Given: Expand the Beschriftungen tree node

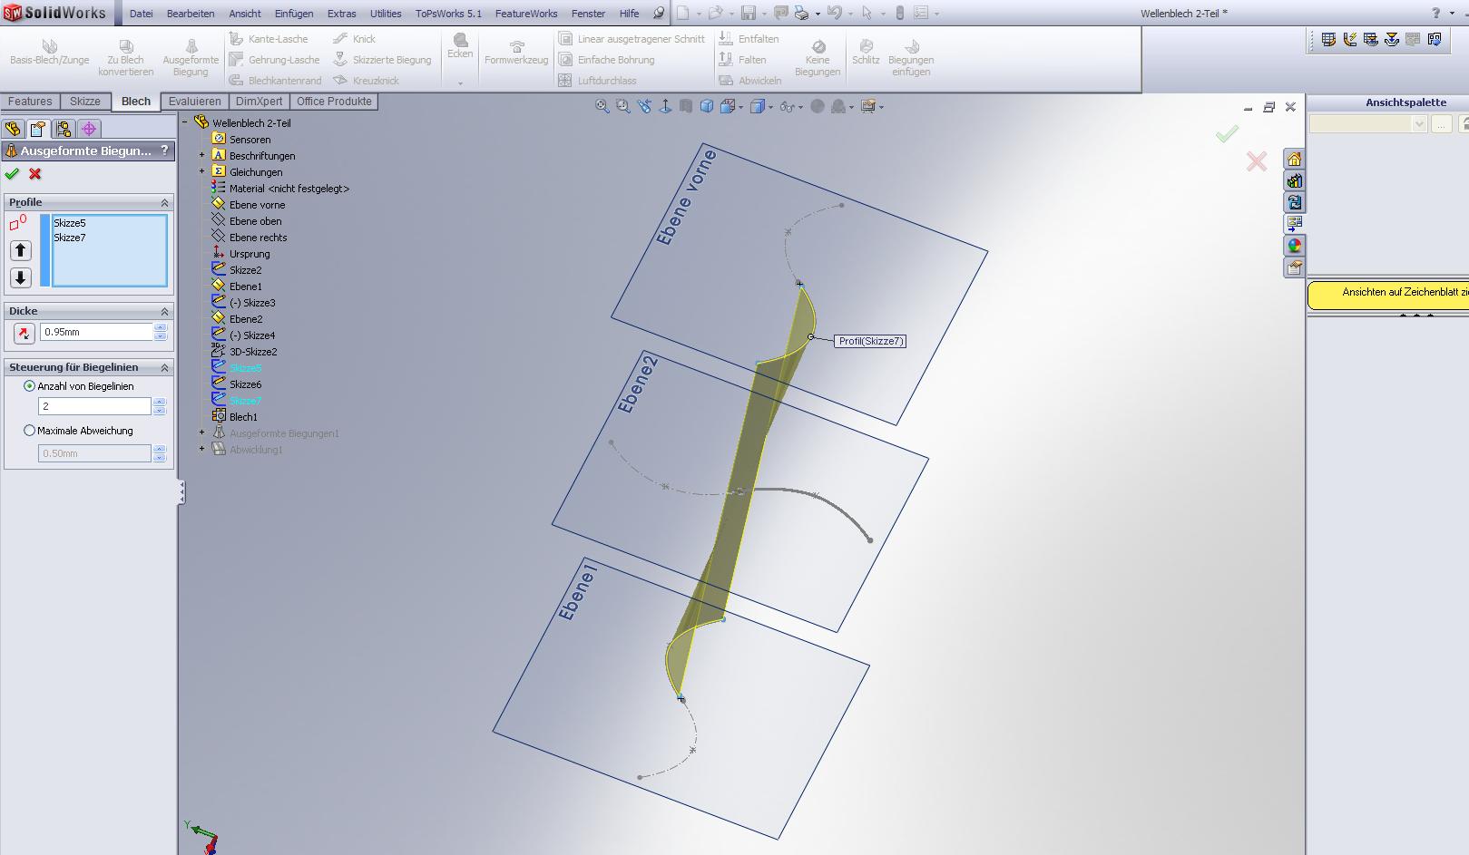Looking at the screenshot, I should (x=202, y=156).
